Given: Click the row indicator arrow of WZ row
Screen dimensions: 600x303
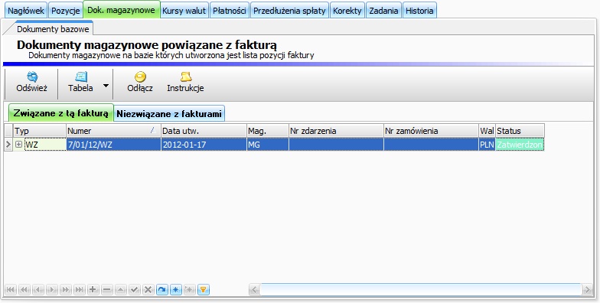Looking at the screenshot, I should (x=8, y=145).
